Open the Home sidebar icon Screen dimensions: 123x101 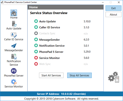14,13
